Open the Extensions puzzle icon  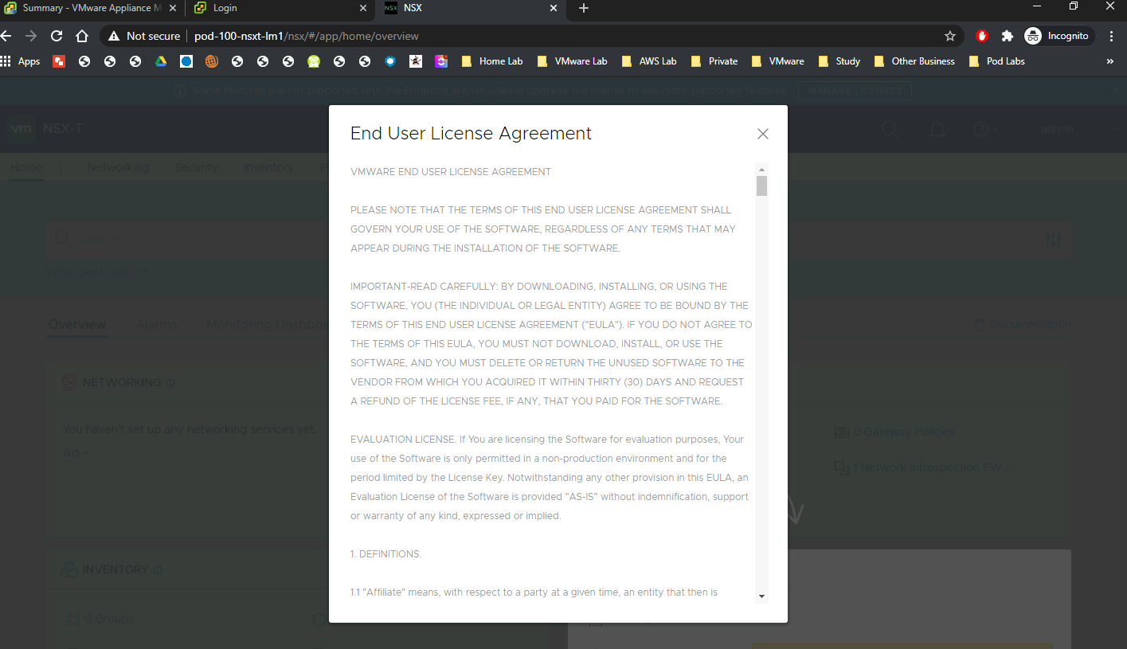point(1007,36)
